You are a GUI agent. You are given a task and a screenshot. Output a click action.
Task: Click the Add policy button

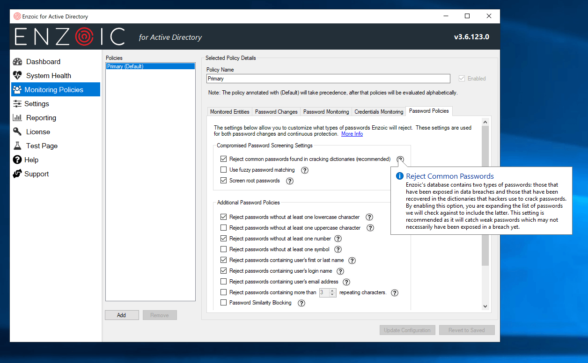(122, 315)
